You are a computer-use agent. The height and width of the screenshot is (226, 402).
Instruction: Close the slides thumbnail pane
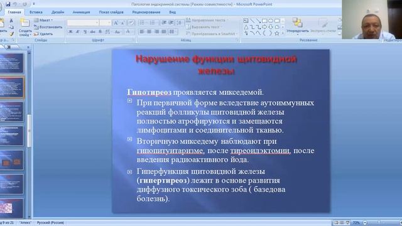(28, 47)
